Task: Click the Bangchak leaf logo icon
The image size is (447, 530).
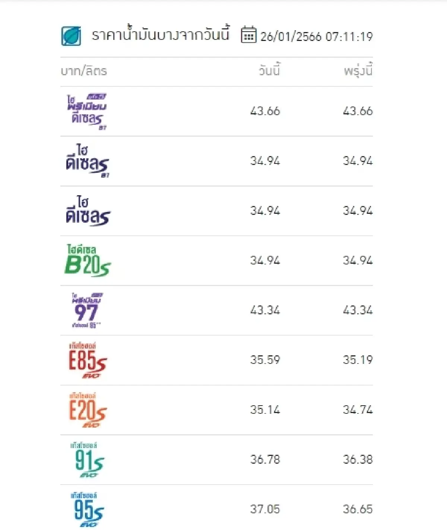Action: [71, 36]
